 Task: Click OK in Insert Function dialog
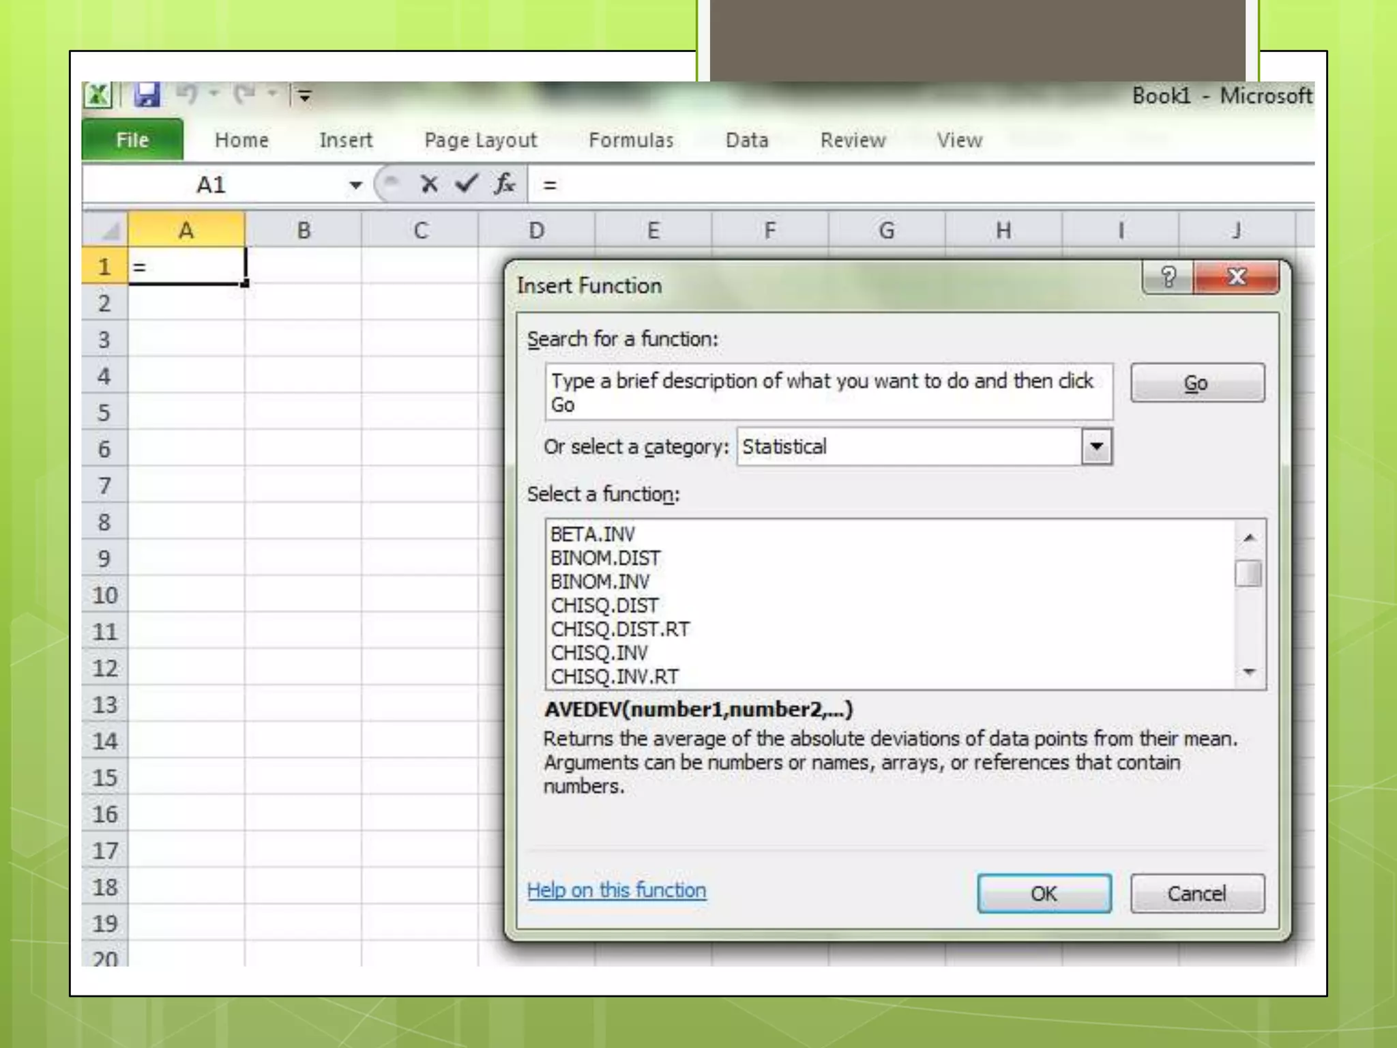coord(1044,893)
